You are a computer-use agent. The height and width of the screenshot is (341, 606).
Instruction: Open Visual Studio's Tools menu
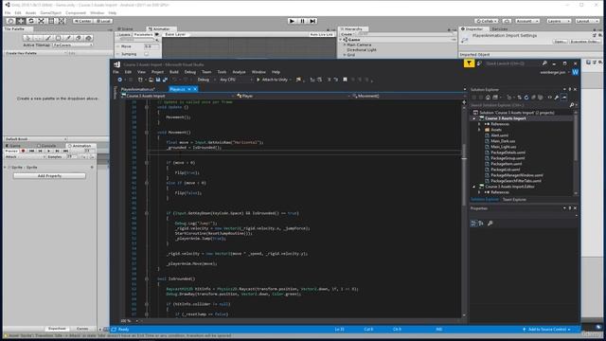(222, 72)
